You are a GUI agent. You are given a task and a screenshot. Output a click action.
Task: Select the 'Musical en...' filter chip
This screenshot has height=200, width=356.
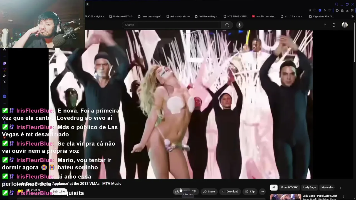click(328, 187)
